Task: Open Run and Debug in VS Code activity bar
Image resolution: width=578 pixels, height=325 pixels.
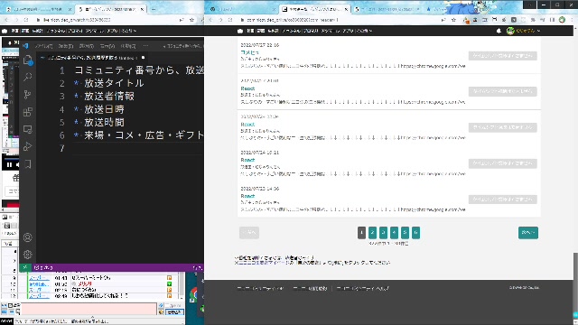Action: click(28, 146)
